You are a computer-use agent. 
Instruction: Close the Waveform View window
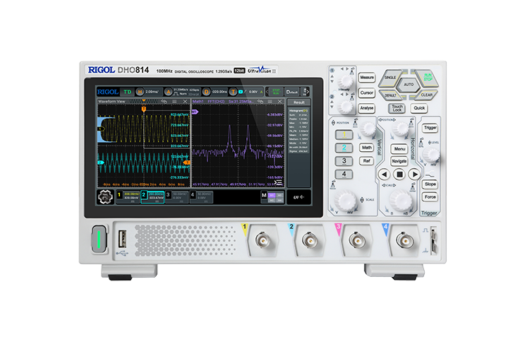tap(185, 102)
